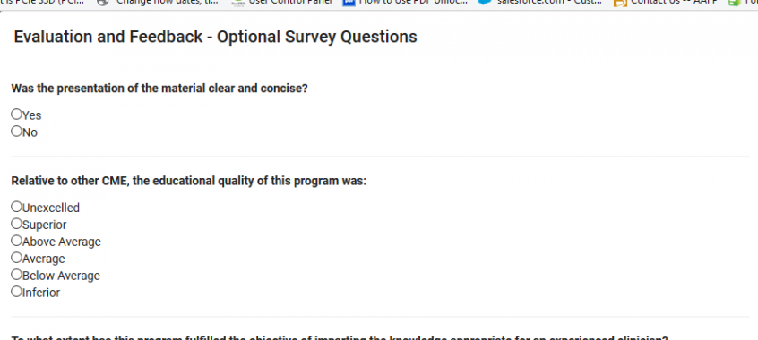
Task: Open the PCIe SSD bookmark
Action: point(42,2)
